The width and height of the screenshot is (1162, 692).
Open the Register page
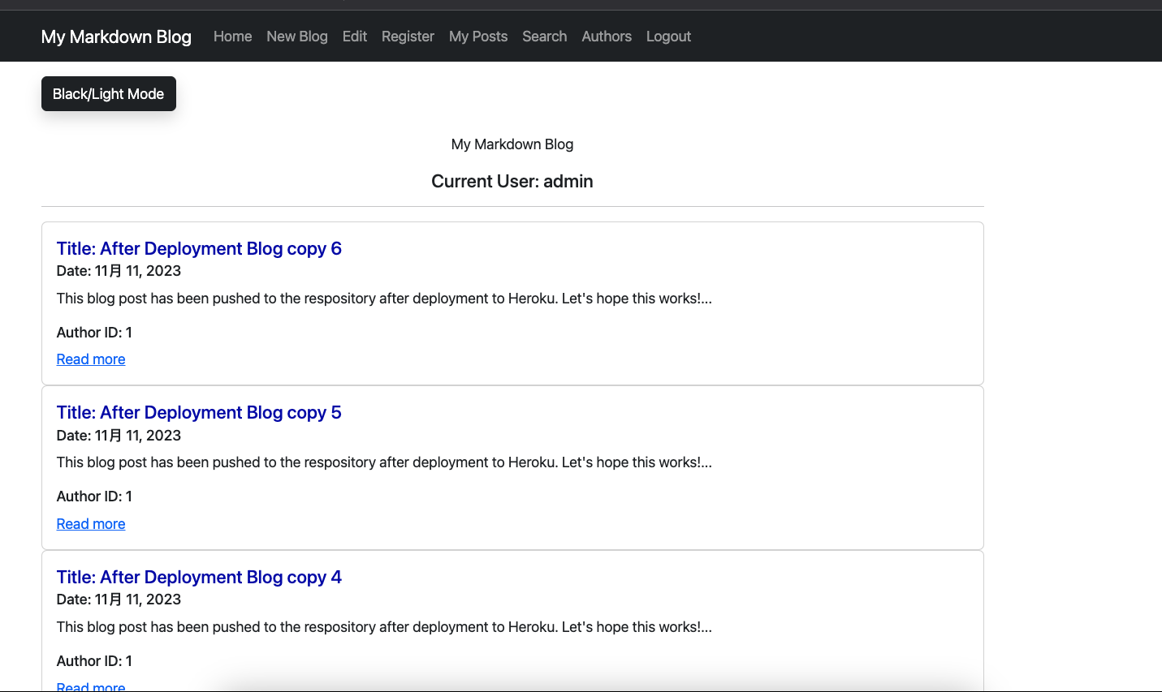(408, 37)
